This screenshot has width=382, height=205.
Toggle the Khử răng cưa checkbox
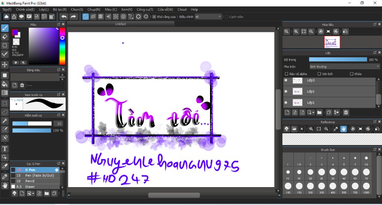click(x=154, y=17)
